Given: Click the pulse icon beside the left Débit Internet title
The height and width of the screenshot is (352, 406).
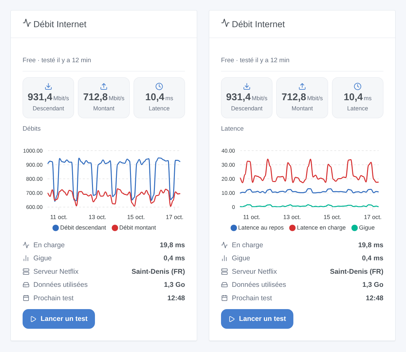Looking at the screenshot, I should [x=27, y=23].
